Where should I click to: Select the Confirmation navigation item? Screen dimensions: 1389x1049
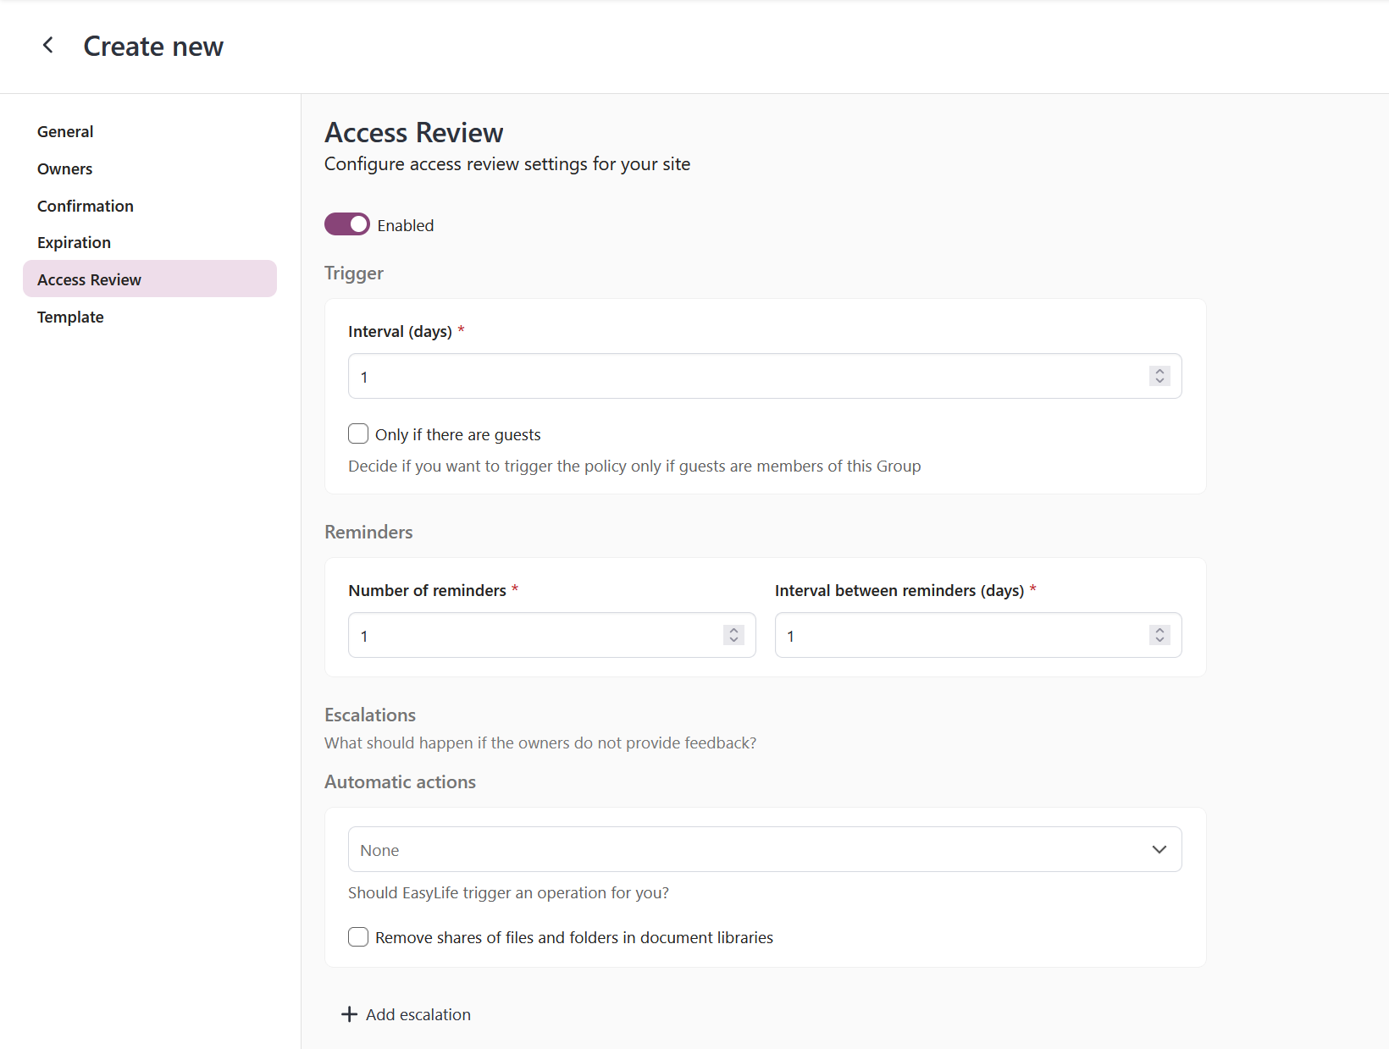[x=85, y=205]
